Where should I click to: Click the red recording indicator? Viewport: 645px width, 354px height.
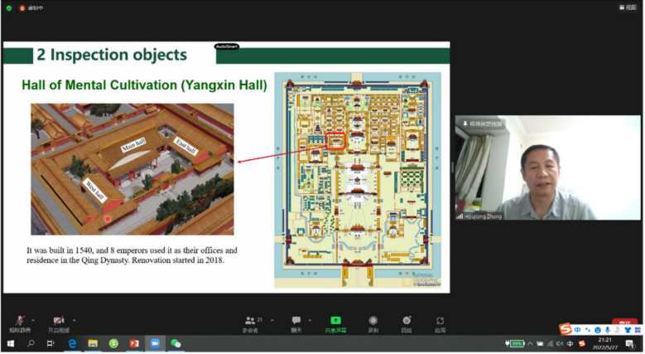coord(22,7)
